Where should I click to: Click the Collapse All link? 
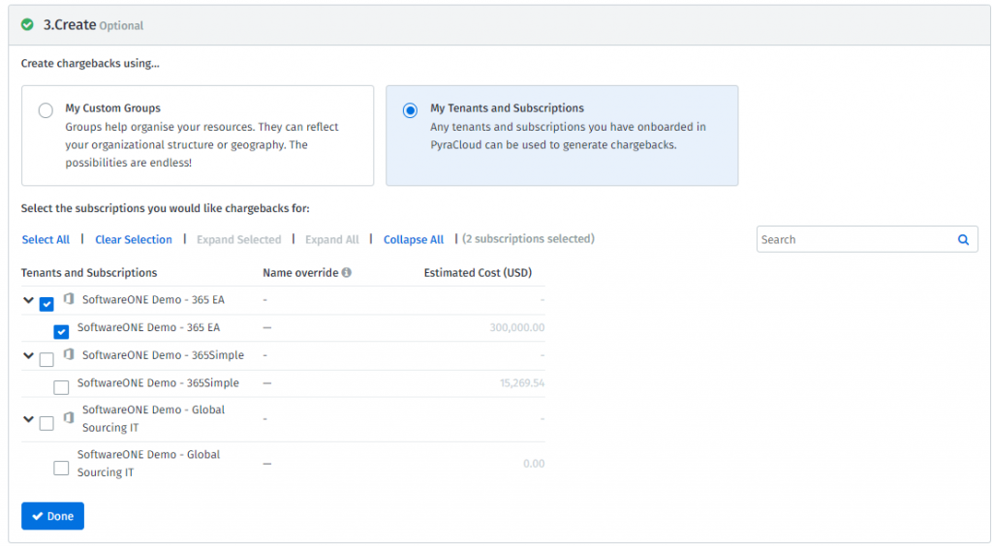[x=414, y=240]
